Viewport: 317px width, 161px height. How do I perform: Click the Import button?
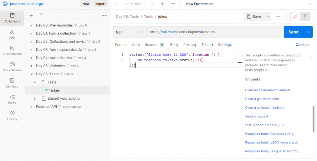click(x=101, y=4)
